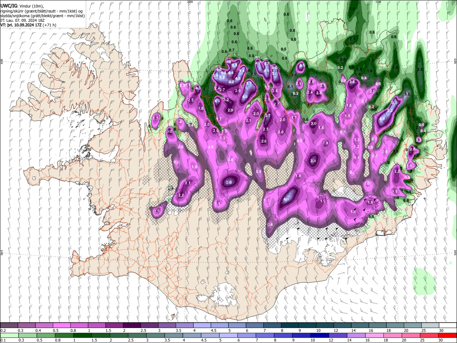Click the '30' label at end of lower legend row
Screen dimensions: 457x343
tap(441, 340)
